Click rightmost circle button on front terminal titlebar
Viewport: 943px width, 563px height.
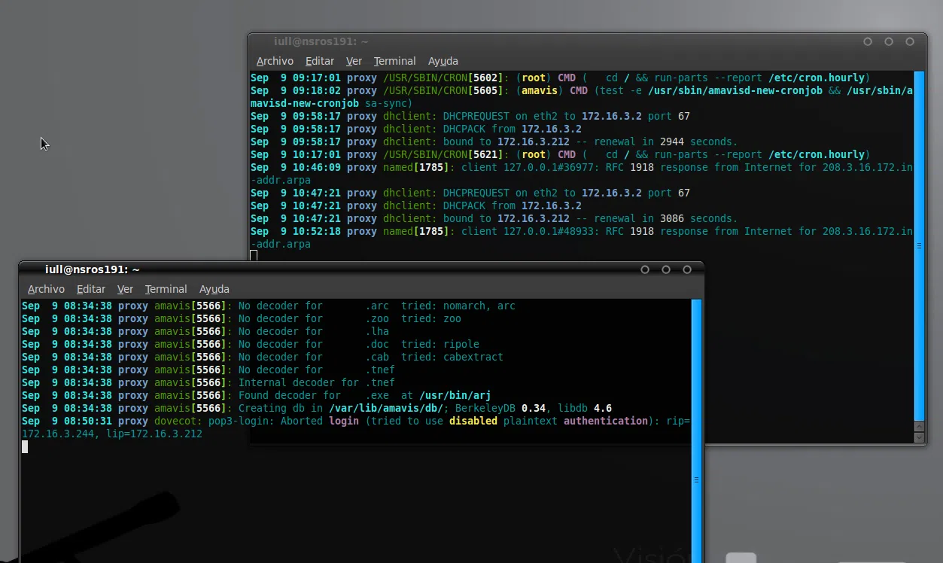click(x=687, y=269)
